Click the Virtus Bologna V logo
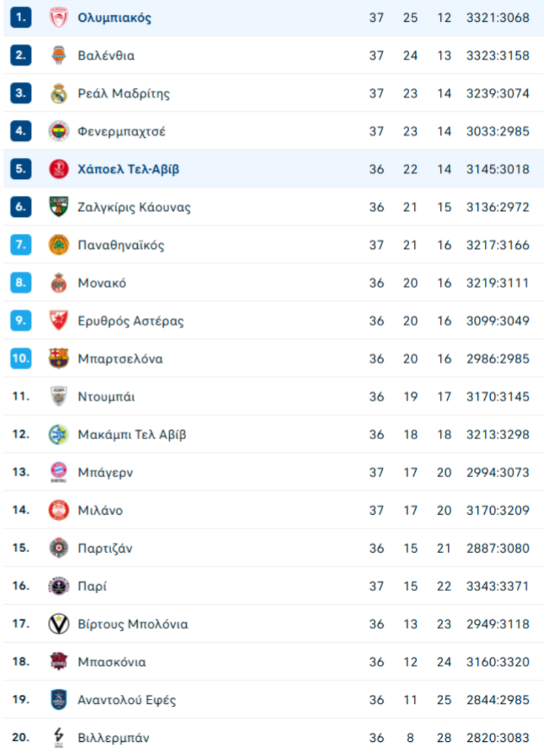 coord(59,624)
